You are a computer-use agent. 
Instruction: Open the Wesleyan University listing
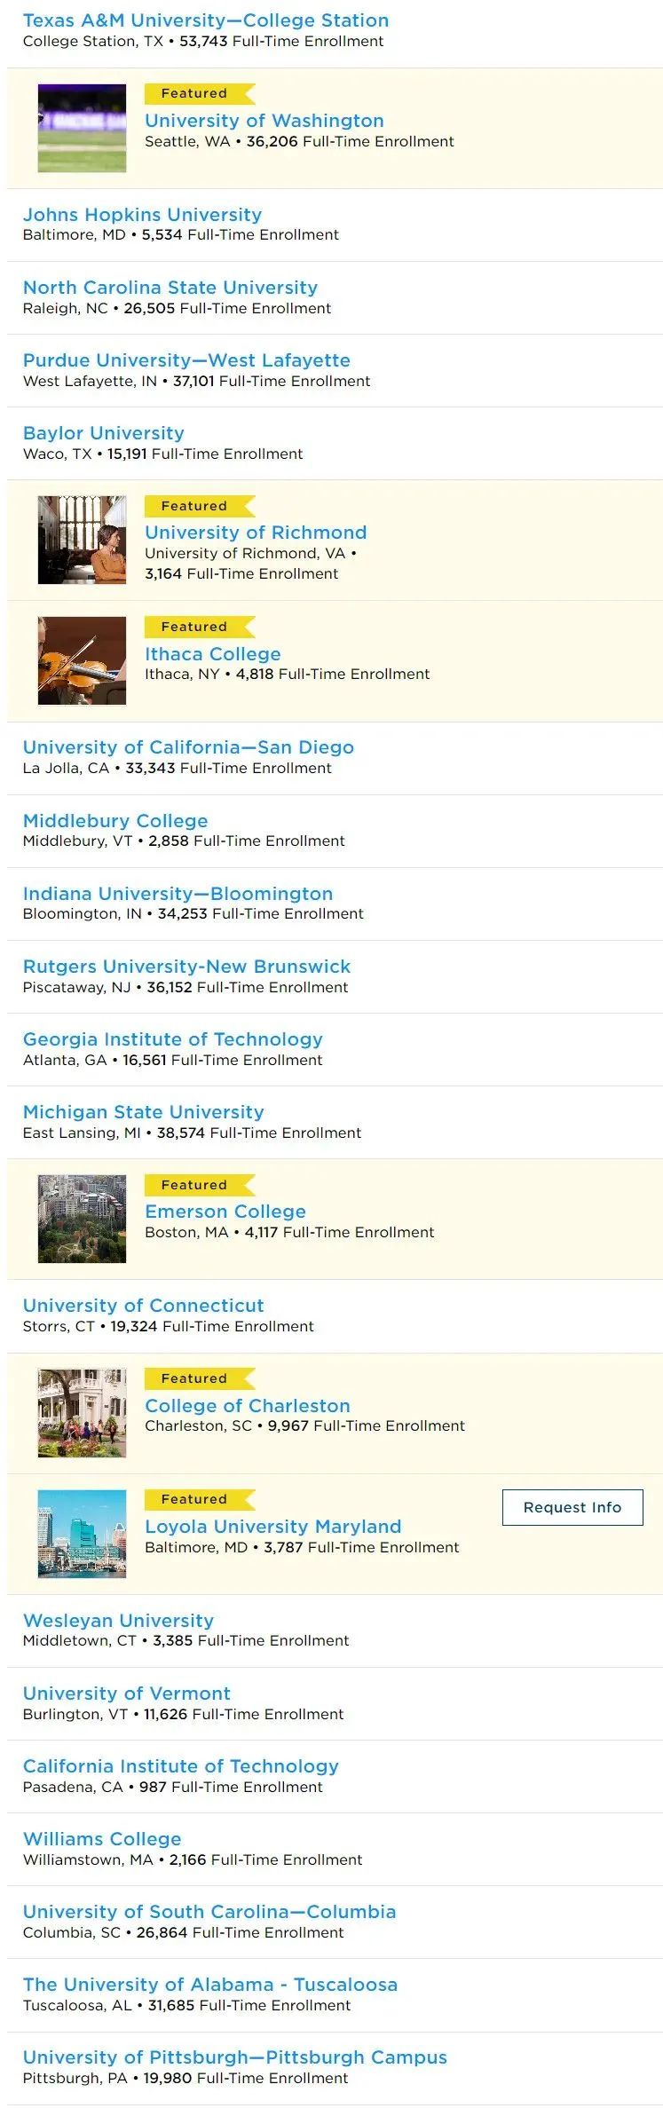pos(118,1621)
